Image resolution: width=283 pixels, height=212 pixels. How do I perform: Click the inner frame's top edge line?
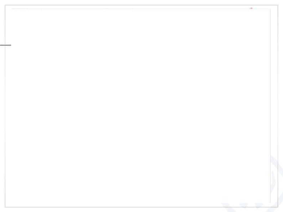click(x=141, y=9)
